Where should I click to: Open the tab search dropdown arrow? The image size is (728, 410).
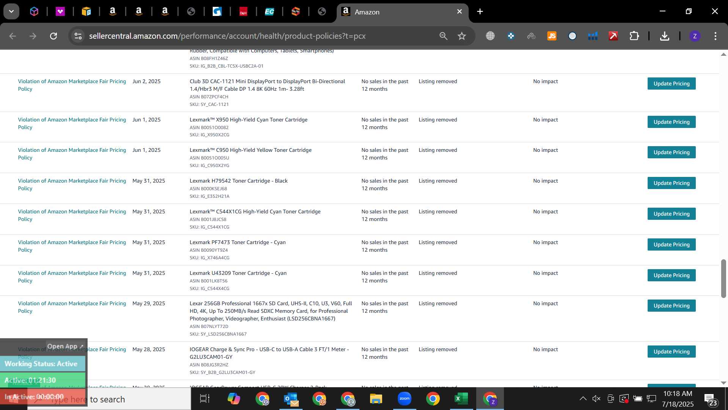11,11
